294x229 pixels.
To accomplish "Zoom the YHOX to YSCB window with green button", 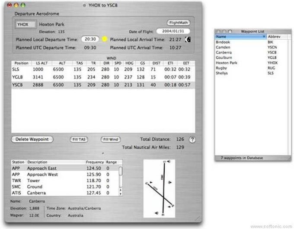I will pos(23,5).
